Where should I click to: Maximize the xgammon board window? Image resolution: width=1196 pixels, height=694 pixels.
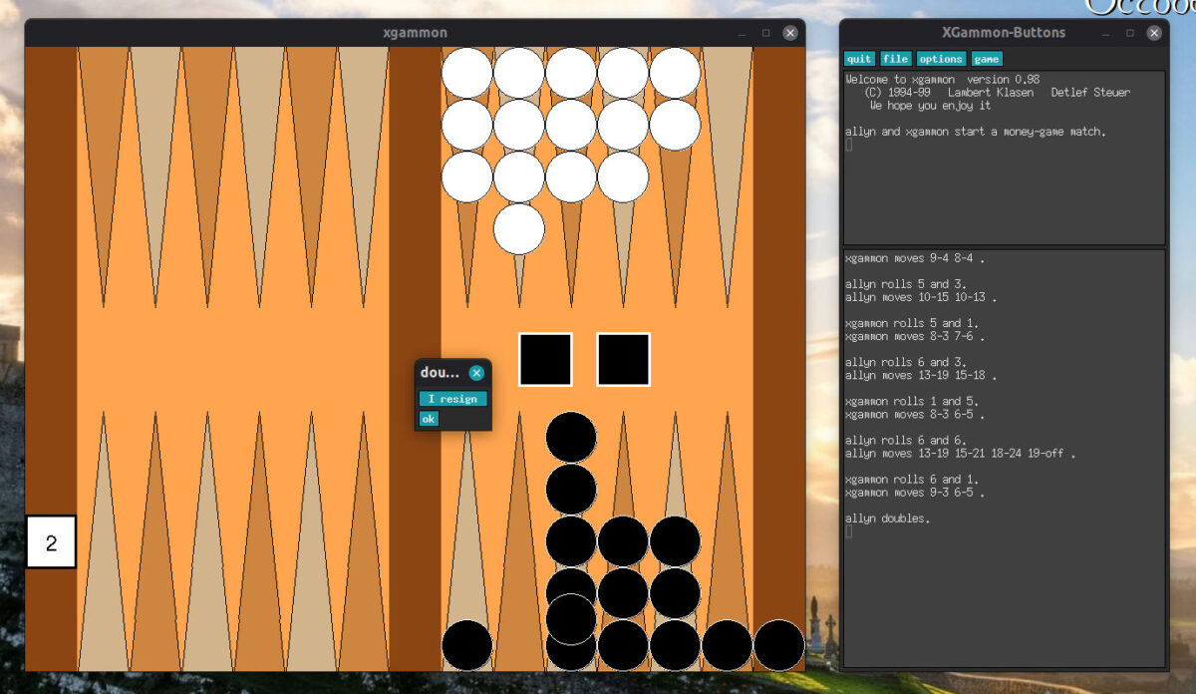tap(765, 33)
